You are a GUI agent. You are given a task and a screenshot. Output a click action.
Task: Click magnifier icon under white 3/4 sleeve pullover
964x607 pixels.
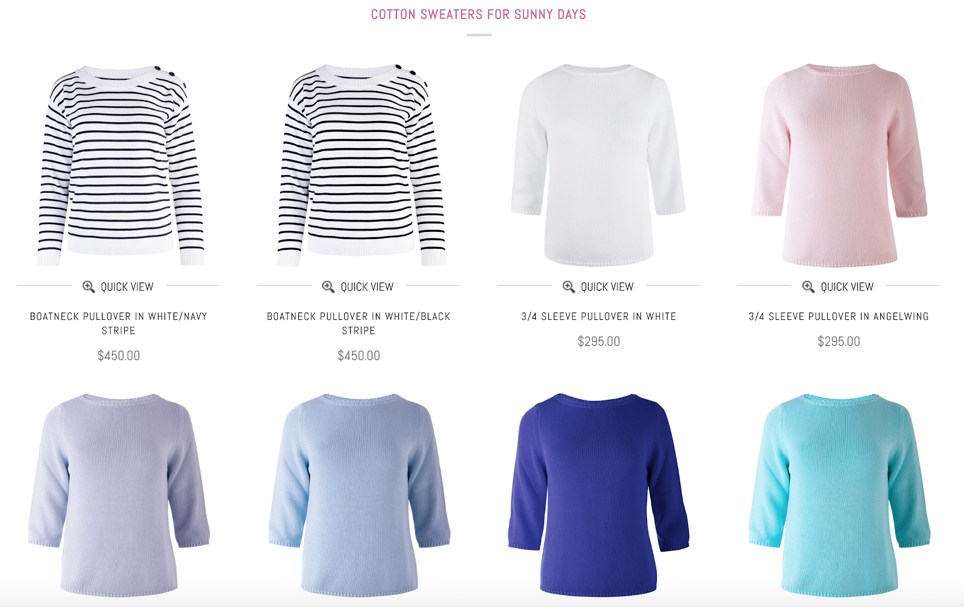569,287
